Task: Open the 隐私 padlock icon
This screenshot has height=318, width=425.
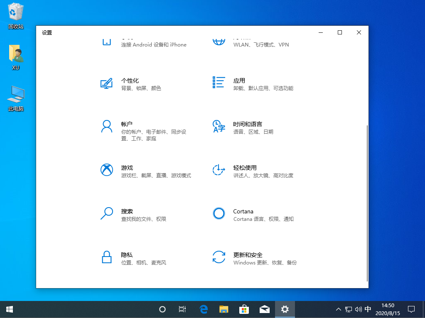Action: coord(107,257)
